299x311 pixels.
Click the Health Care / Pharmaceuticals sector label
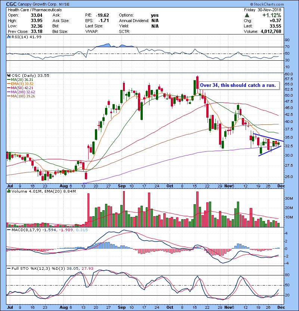[x=35, y=10]
